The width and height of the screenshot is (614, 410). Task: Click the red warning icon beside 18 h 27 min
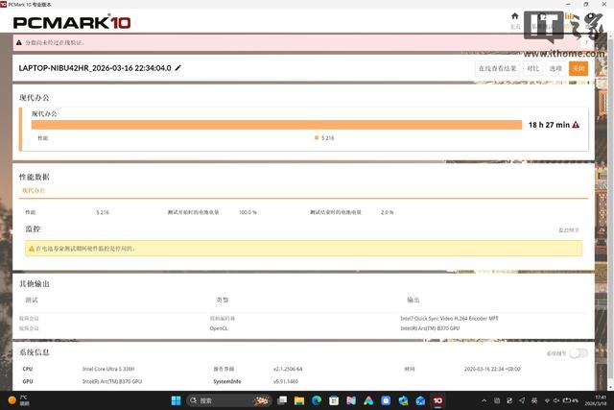click(x=576, y=125)
